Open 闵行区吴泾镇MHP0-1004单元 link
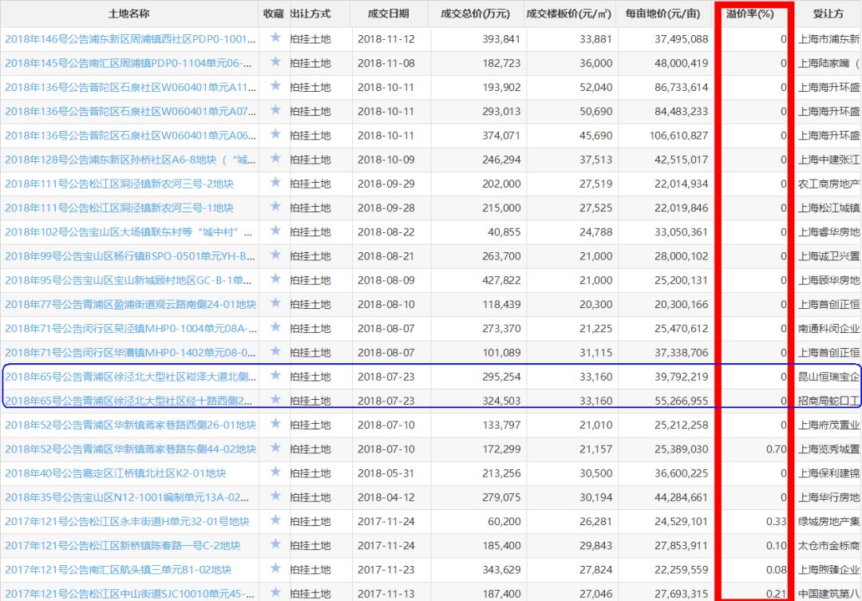 130,328
